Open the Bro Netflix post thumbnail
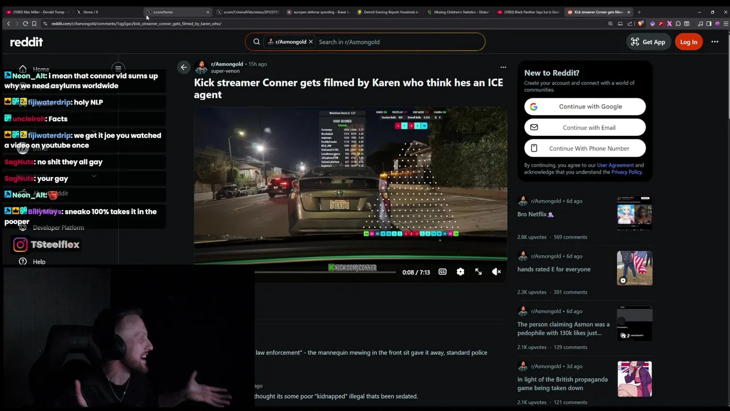The height and width of the screenshot is (411, 730). tap(634, 213)
